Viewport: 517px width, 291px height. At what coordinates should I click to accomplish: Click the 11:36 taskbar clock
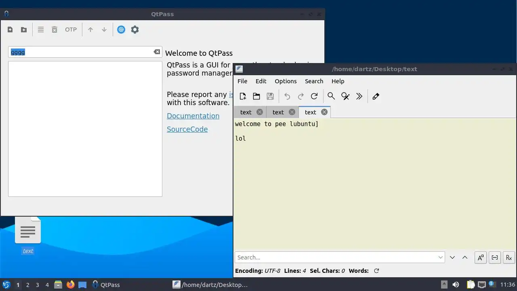[508, 285]
